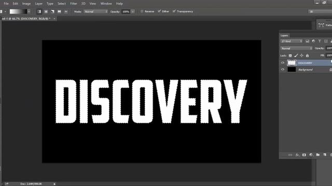332x186 pixels.
Task: Add a layer mask icon
Action: point(304,155)
